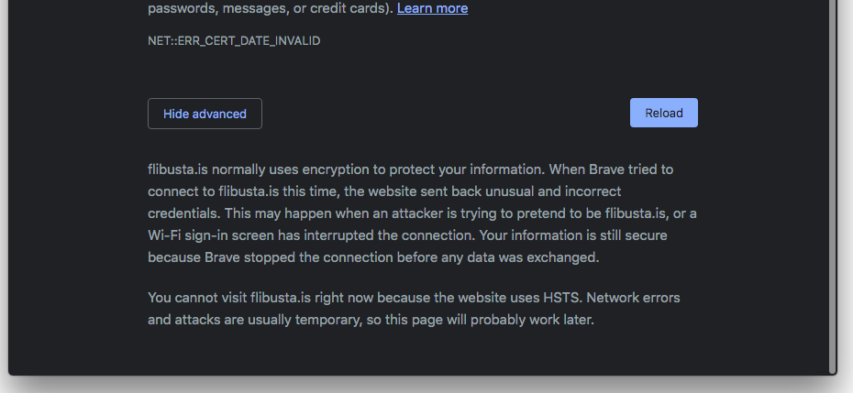The height and width of the screenshot is (393, 853).
Task: Click the Hide advanced button
Action: 205,114
